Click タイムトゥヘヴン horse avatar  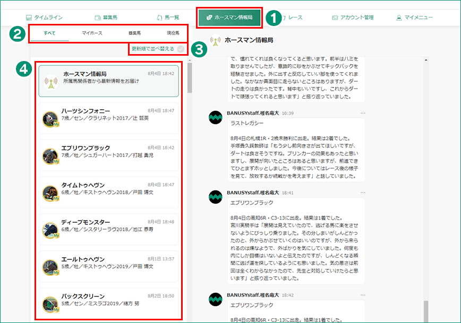(x=50, y=193)
